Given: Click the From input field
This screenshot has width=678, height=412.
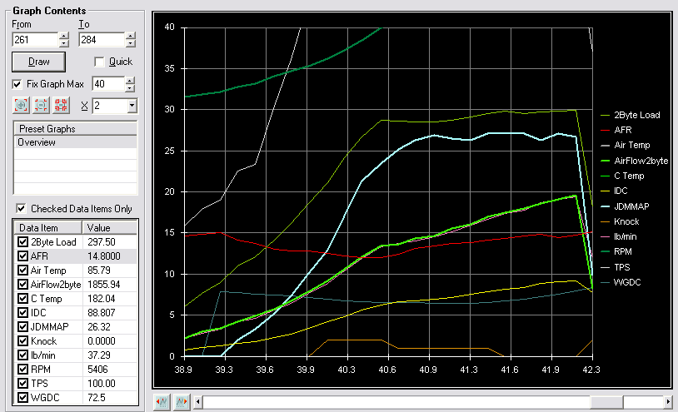Looking at the screenshot, I should coord(36,40).
